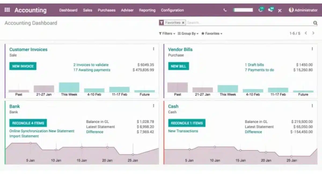Click the Difference link in Bank card
Screen dimensions: 322x174
(x=95, y=132)
